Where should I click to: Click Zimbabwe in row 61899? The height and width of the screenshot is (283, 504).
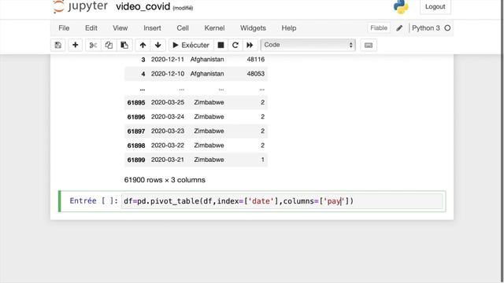coord(209,160)
